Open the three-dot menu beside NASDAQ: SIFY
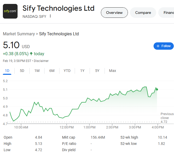The image size is (174, 153). tap(50, 16)
